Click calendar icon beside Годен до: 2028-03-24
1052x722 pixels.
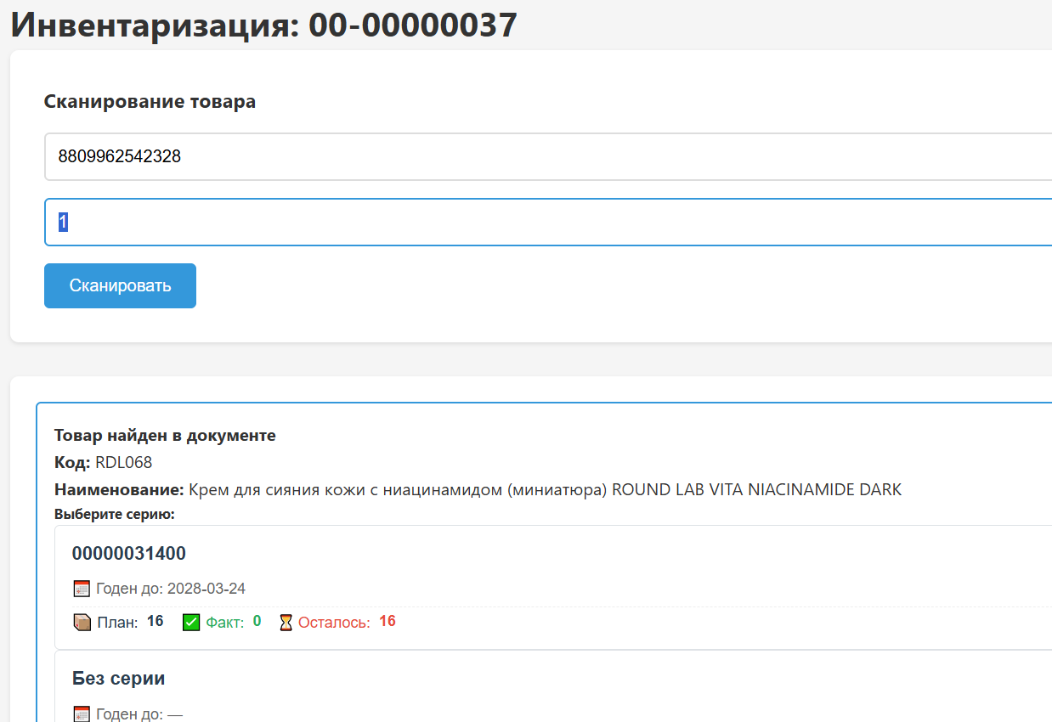82,589
